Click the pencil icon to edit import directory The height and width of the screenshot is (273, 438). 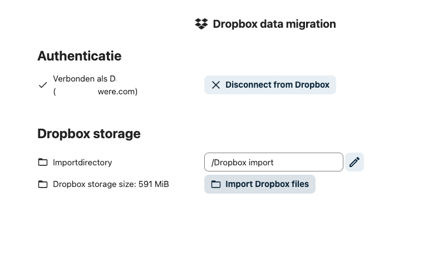355,162
